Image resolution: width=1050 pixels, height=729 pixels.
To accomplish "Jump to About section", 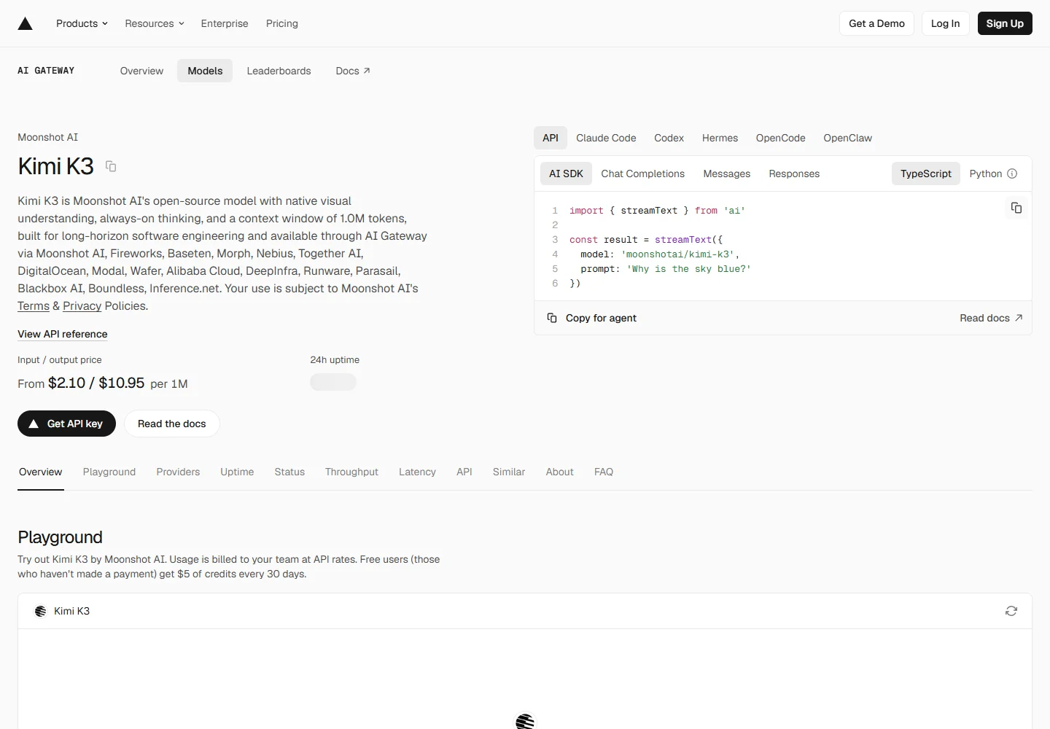I will pos(559,472).
